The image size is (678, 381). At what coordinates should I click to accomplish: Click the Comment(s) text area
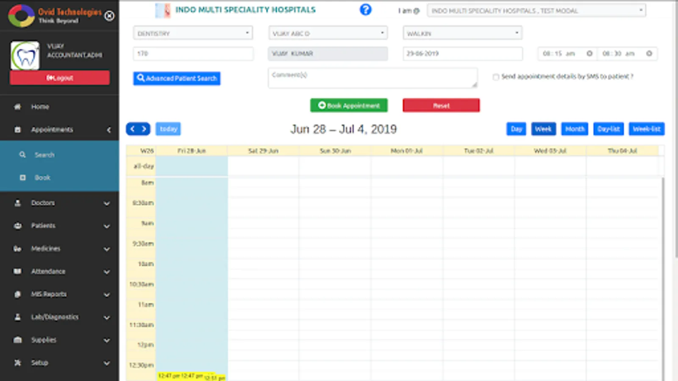pos(373,78)
